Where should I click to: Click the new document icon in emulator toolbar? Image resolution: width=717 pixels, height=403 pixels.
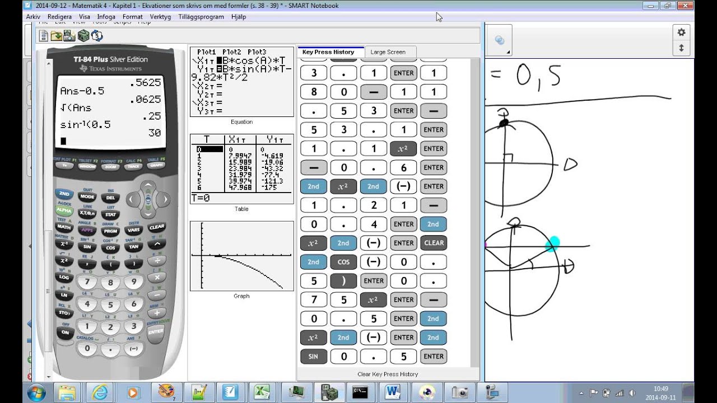tap(44, 36)
